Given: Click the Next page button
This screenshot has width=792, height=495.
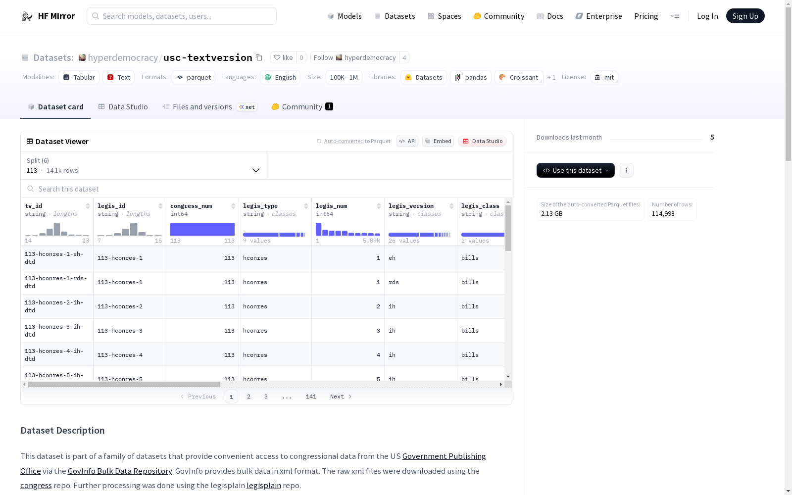Looking at the screenshot, I should tap(341, 396).
